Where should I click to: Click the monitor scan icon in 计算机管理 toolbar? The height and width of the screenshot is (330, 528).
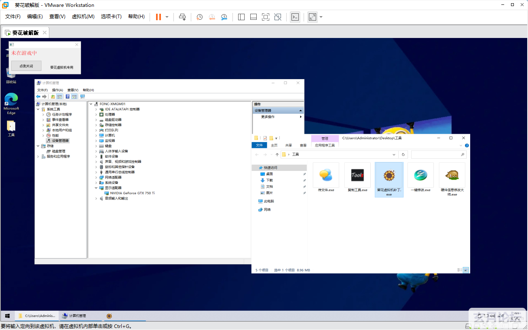tap(82, 97)
